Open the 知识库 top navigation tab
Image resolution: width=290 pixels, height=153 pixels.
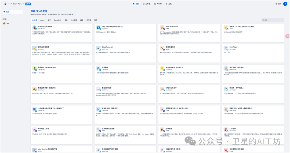coord(158,4)
